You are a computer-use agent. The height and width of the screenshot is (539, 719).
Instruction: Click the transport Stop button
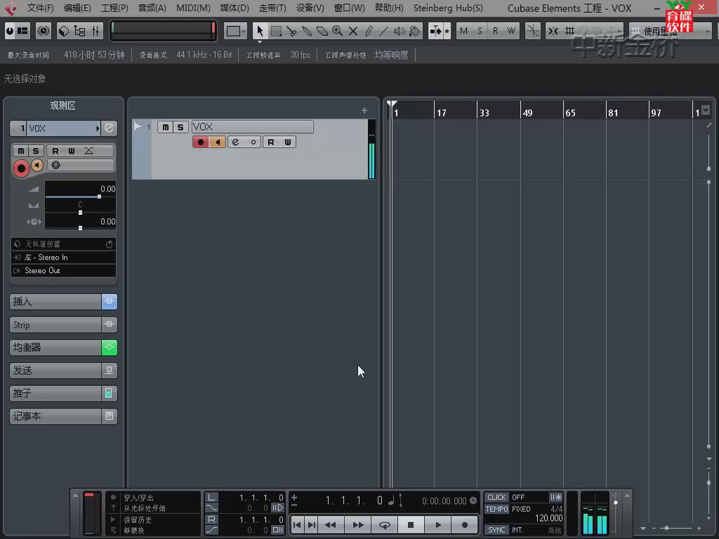click(x=411, y=525)
